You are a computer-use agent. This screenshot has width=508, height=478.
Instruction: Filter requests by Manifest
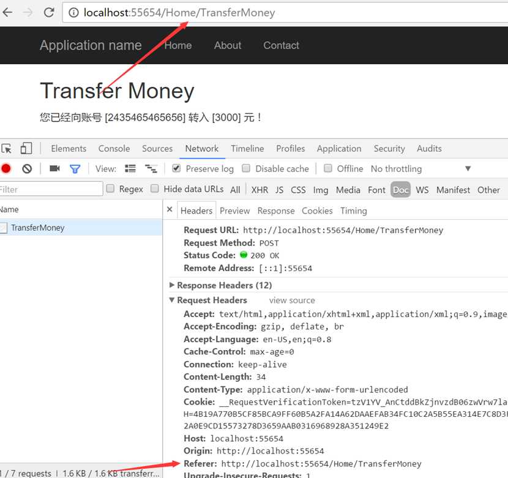coord(453,190)
